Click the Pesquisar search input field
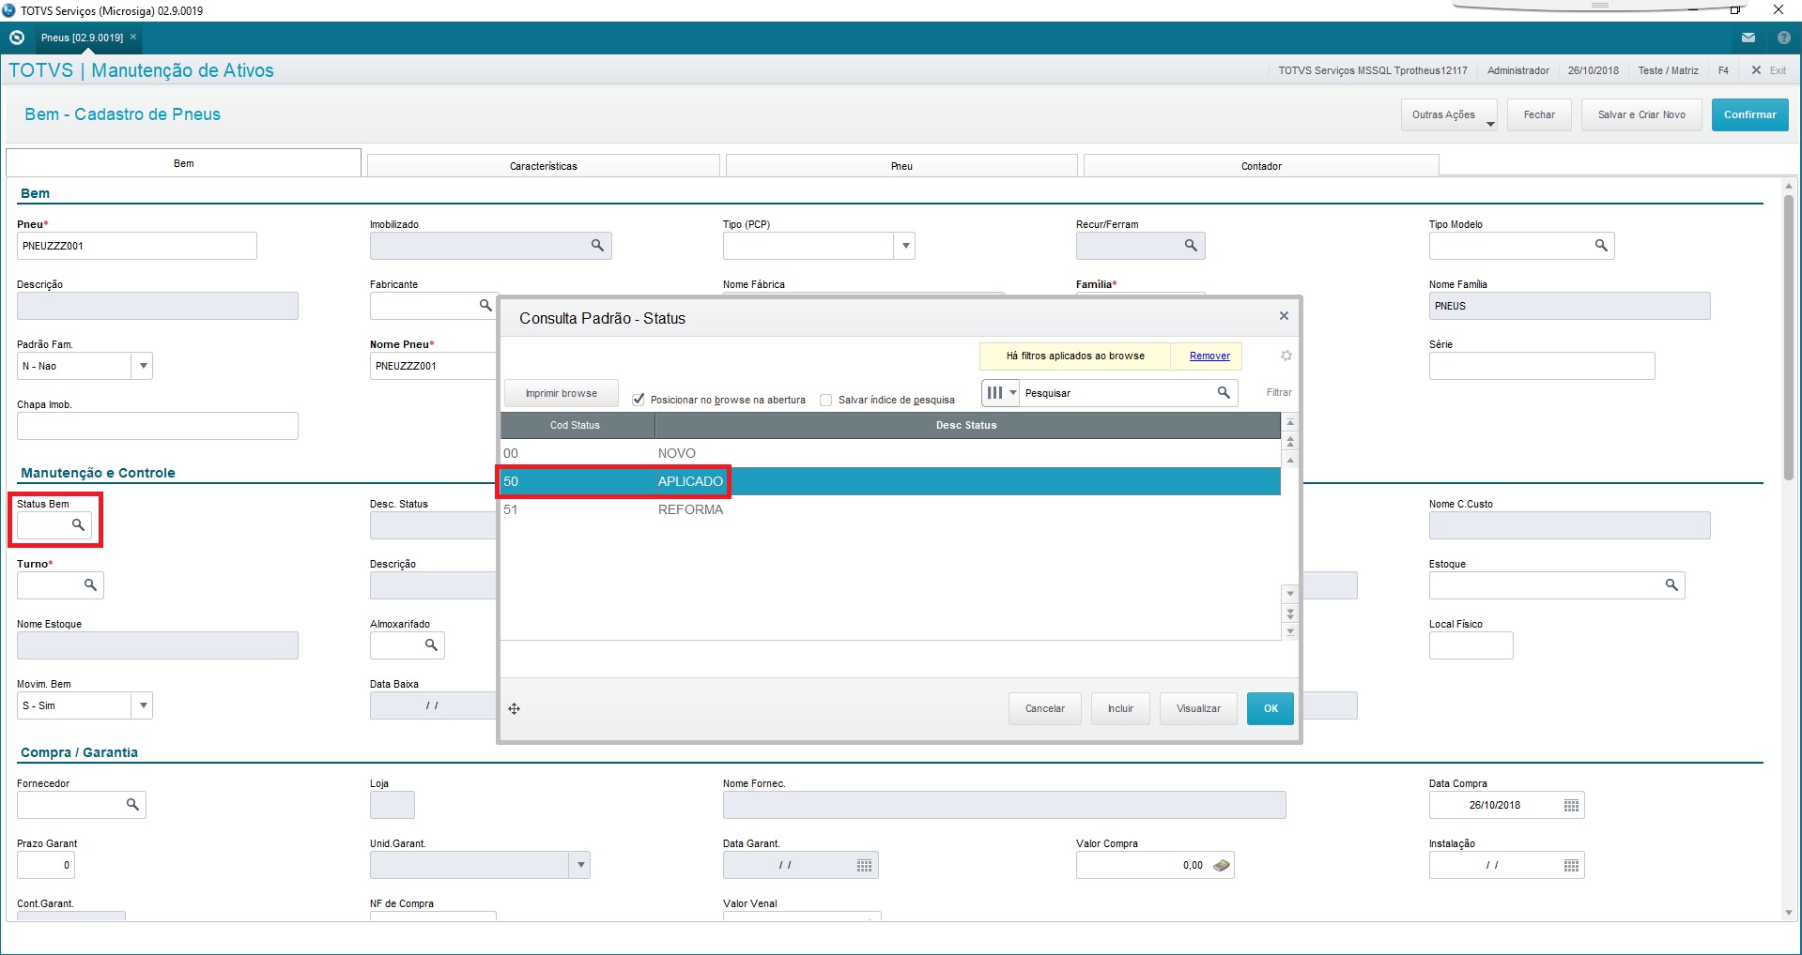Image resolution: width=1802 pixels, height=955 pixels. click(x=1117, y=393)
